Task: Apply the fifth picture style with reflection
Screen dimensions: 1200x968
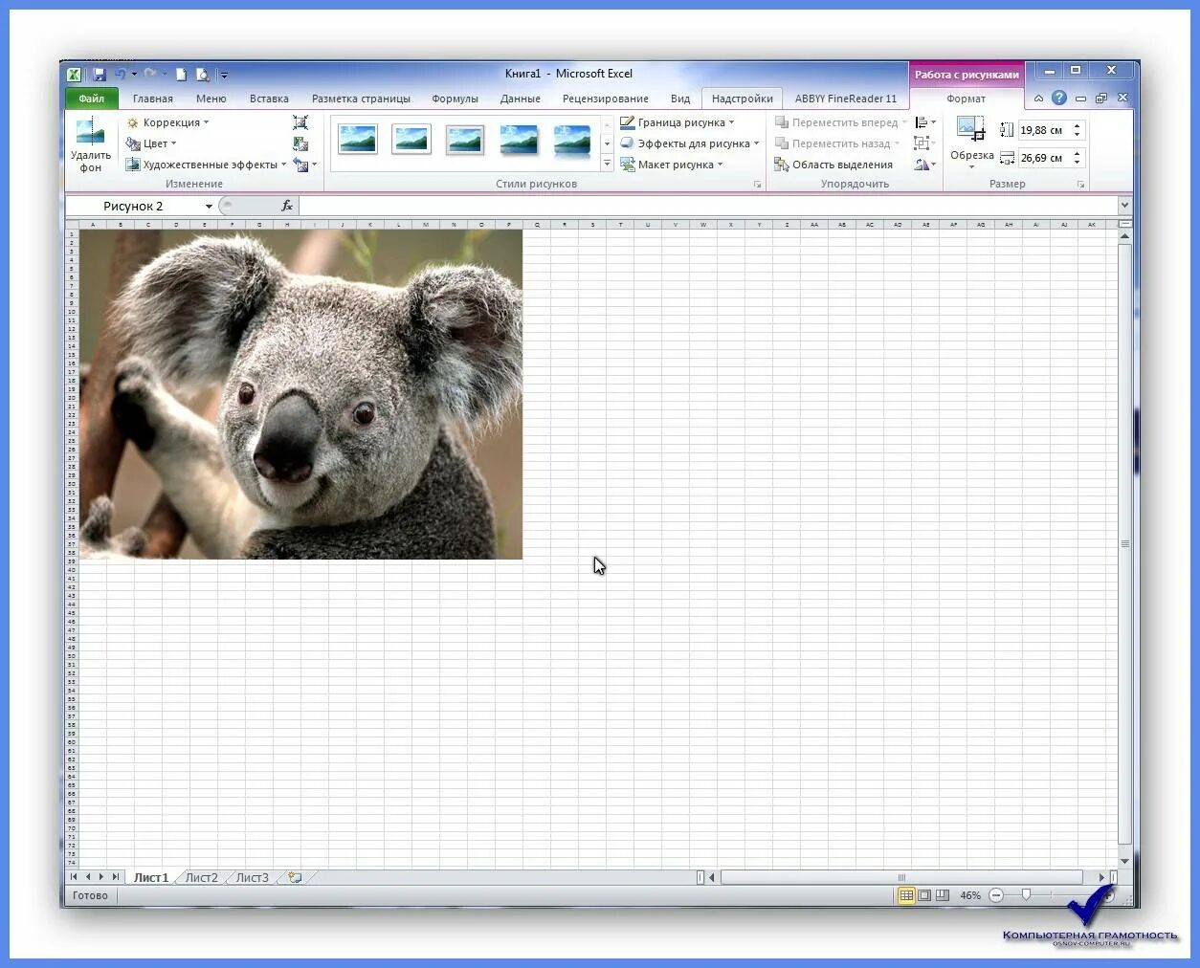Action: point(572,141)
